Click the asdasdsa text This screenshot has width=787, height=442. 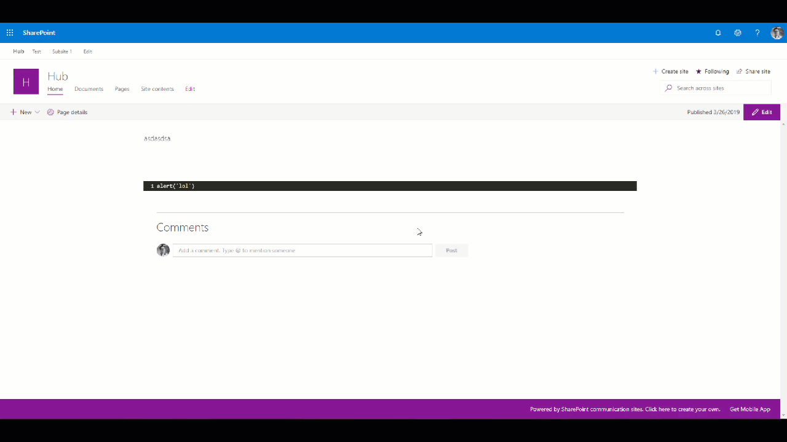[x=157, y=138]
